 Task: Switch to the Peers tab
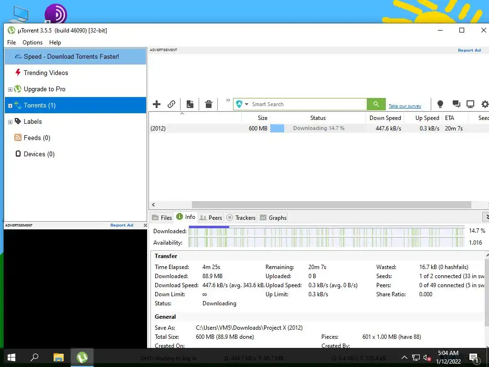pos(211,217)
